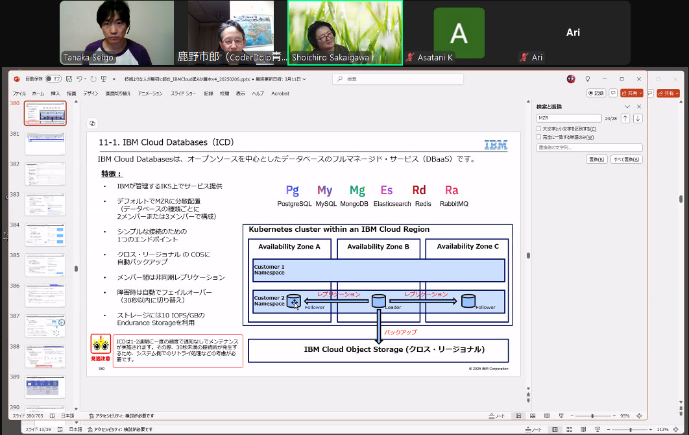Screen dimensions: 689x435
Task: Click the undo arrow icon
Action: [x=79, y=79]
